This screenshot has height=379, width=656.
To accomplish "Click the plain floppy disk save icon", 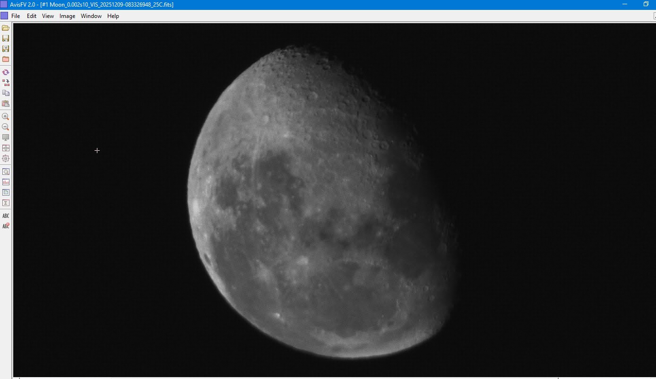I will pyautogui.click(x=6, y=38).
